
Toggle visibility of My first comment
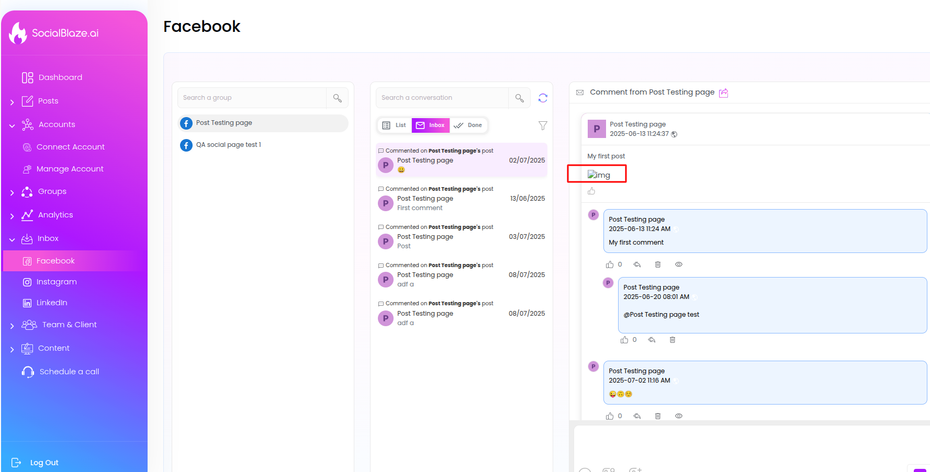[679, 264]
